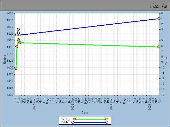Screen dimensions: 170x127
Task: Click the 'Rating' legend label
Action: [x=65, y=119]
